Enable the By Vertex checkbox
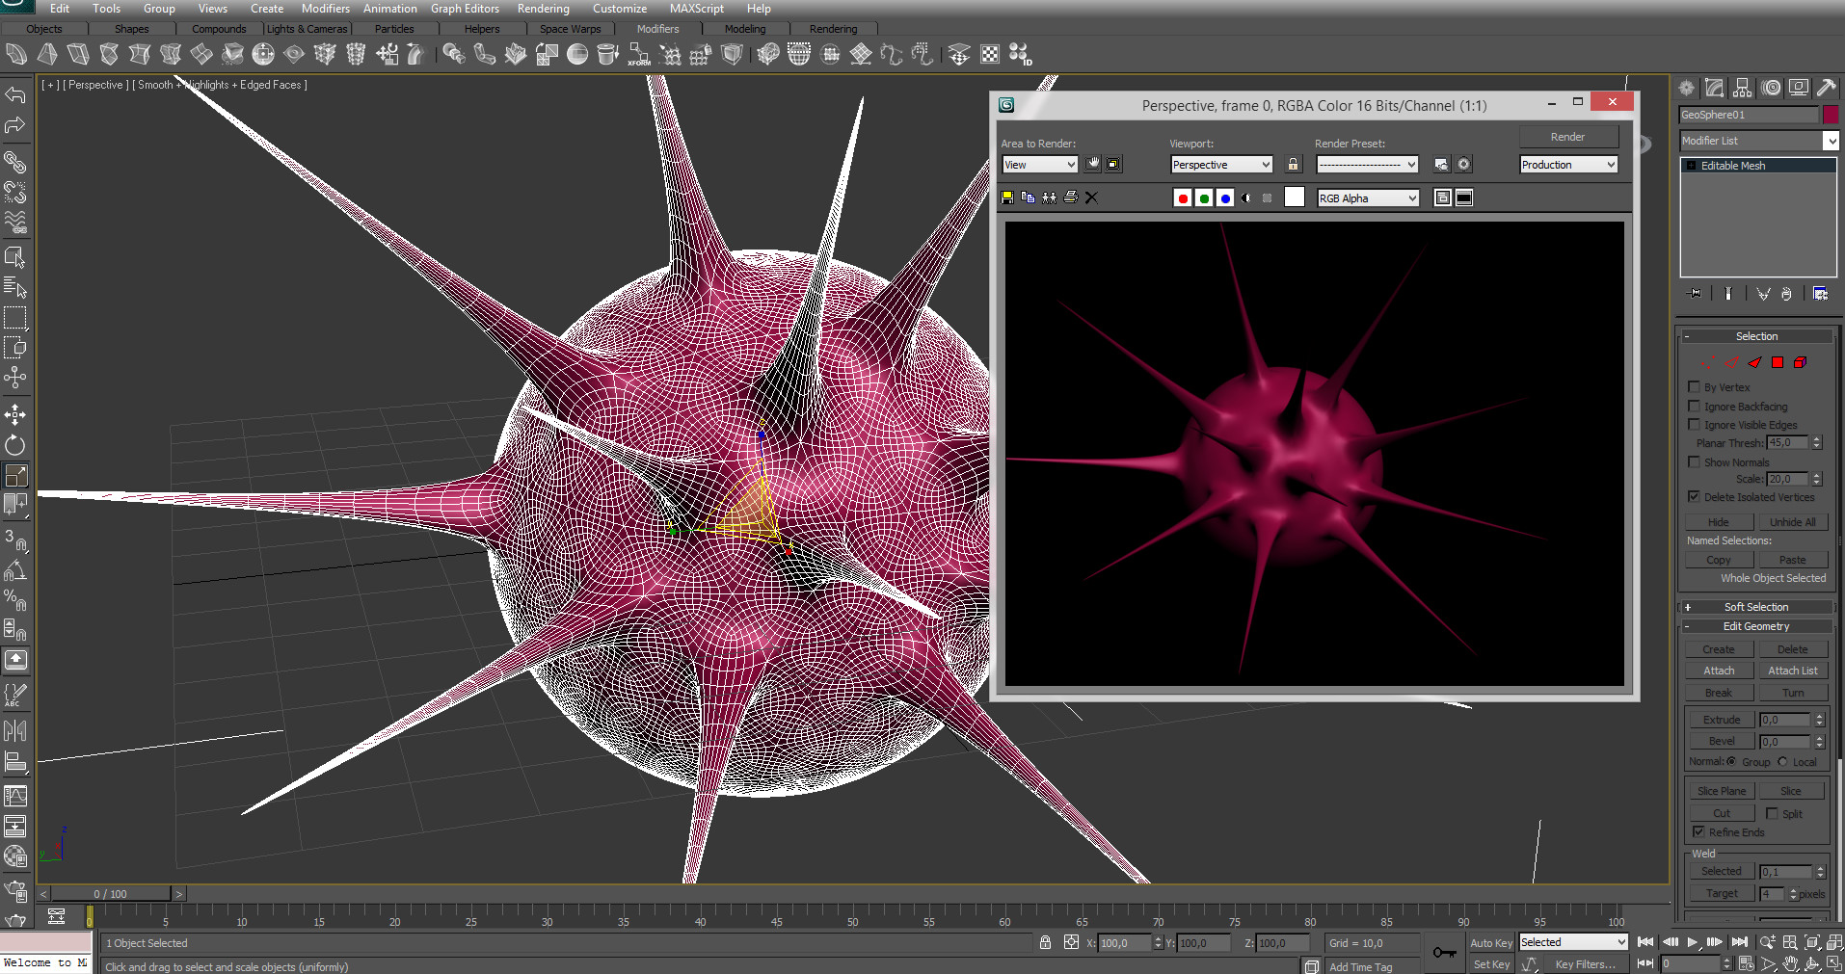The height and width of the screenshot is (974, 1845). point(1694,387)
